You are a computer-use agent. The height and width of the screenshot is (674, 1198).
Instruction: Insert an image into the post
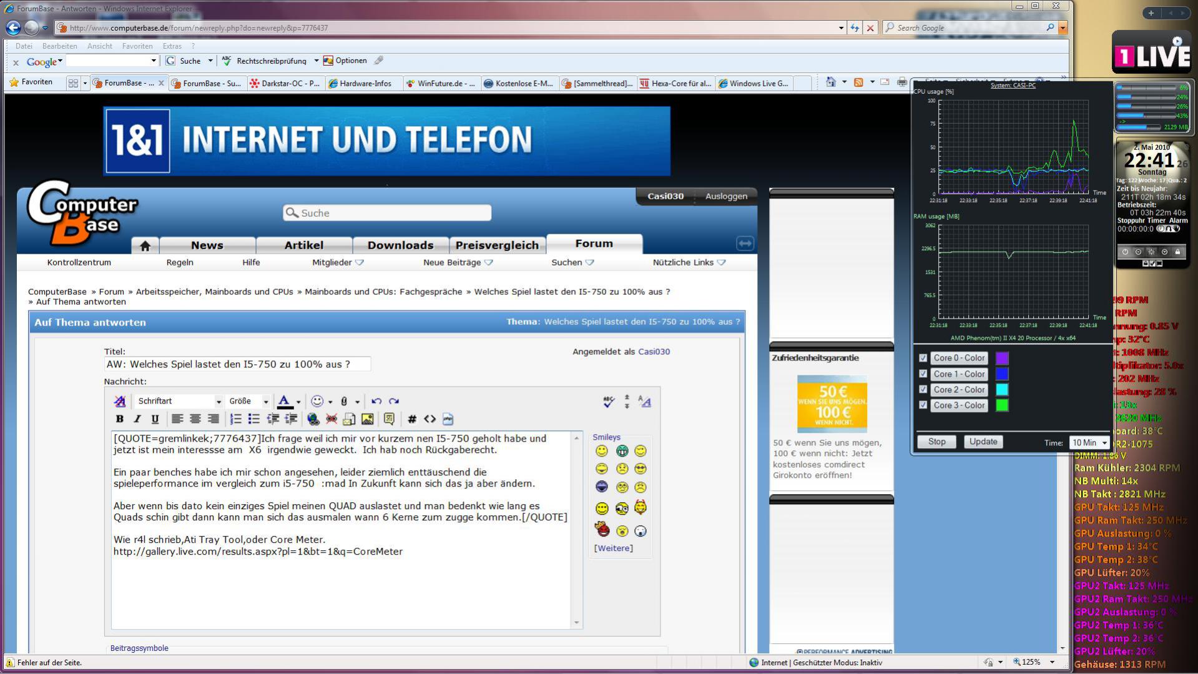click(x=367, y=419)
